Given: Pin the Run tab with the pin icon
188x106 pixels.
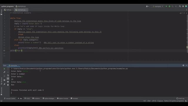Looking at the screenshot, I should point(4,84).
